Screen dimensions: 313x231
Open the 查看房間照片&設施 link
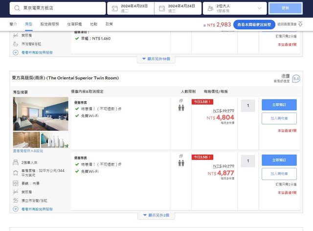(x=32, y=151)
